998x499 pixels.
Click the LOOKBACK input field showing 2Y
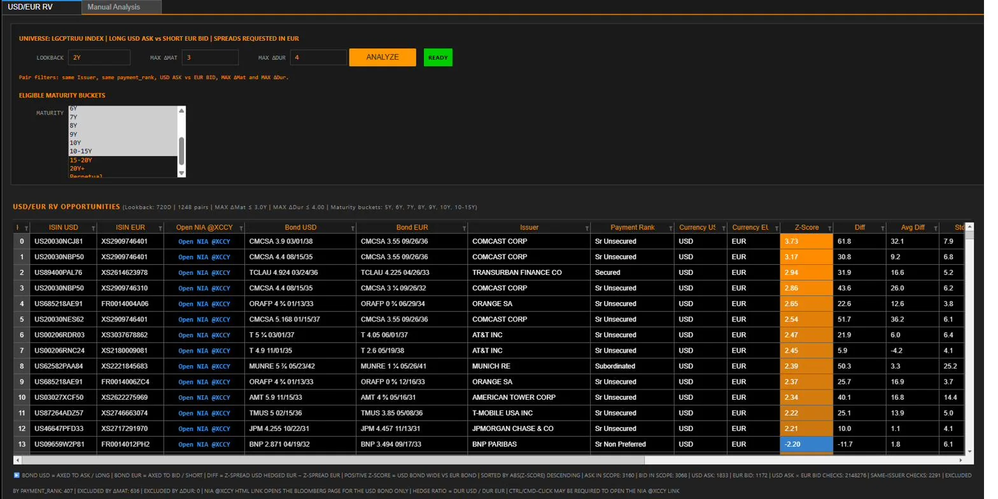(99, 57)
